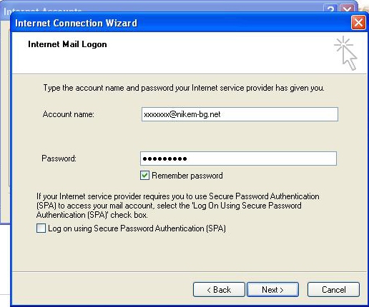Image resolution: width=369 pixels, height=307 pixels.
Task: Click the Account name label
Action: click(69, 114)
